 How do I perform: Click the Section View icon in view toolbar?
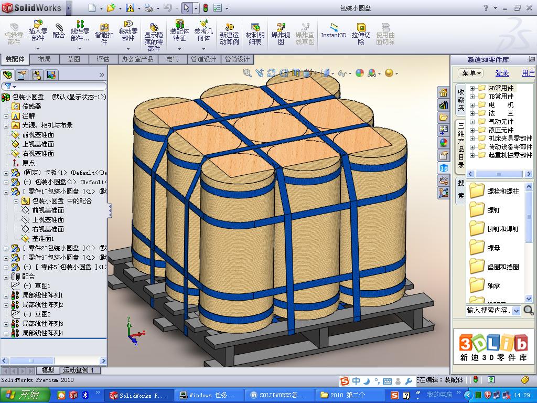click(x=296, y=72)
